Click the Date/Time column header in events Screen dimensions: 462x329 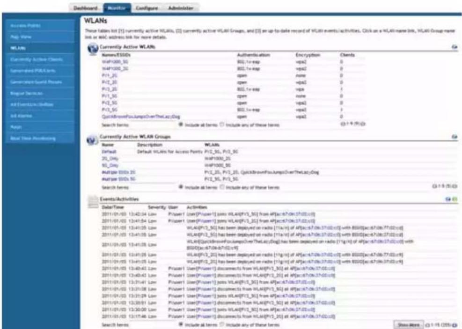click(x=113, y=207)
